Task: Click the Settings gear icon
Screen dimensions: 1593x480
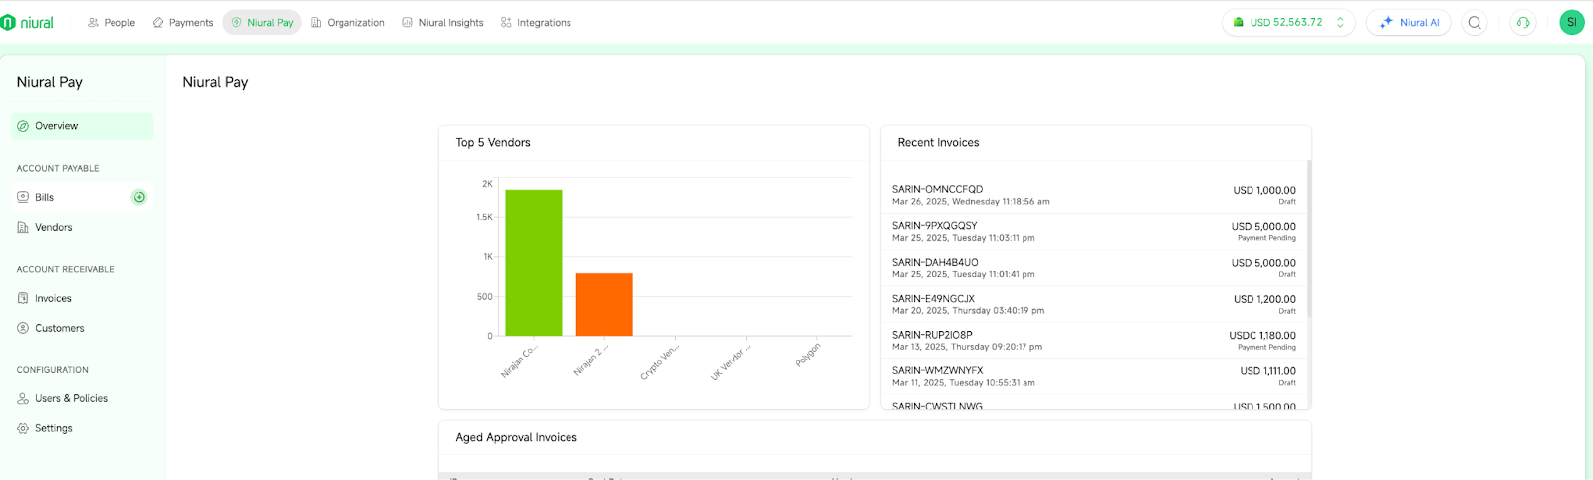Action: click(23, 428)
